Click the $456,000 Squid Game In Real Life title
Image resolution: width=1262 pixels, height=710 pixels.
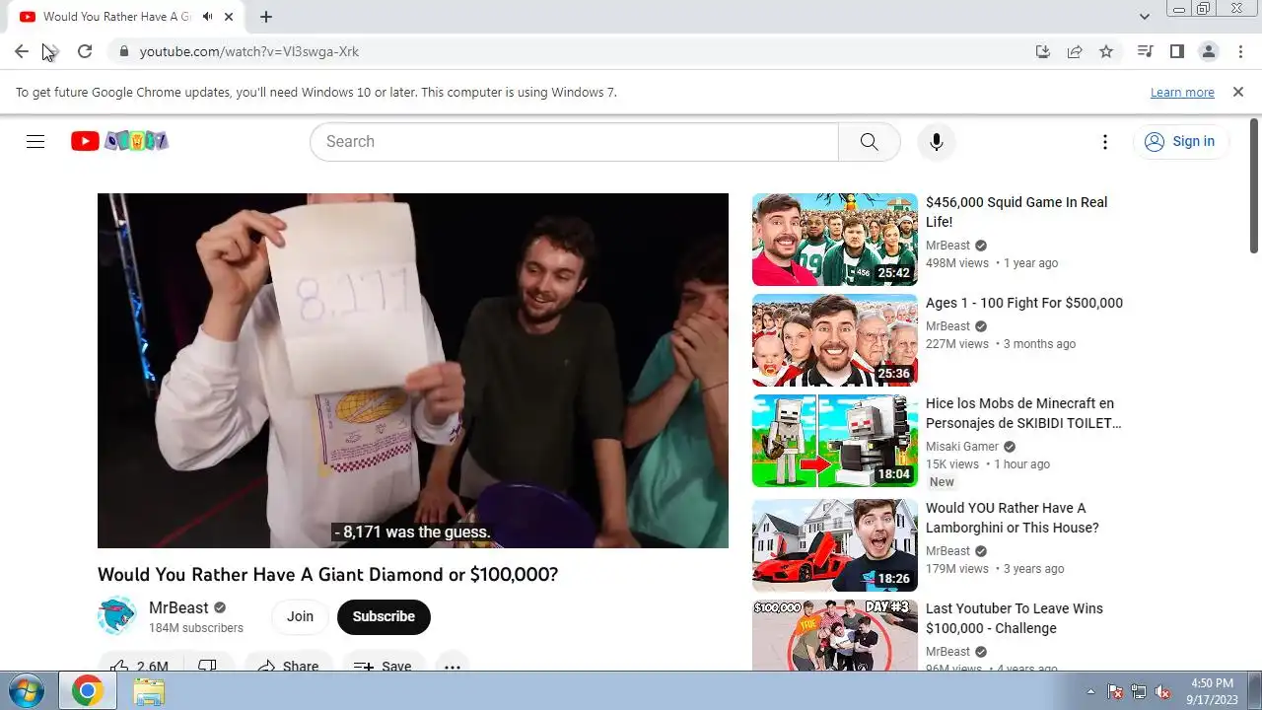click(1017, 212)
